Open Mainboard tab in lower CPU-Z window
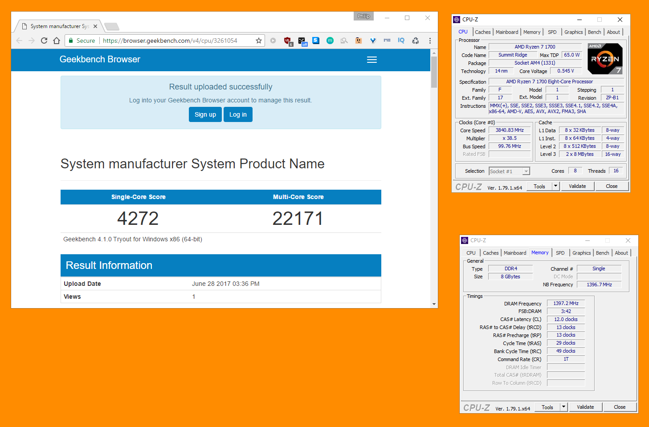Viewport: 649px width, 427px height. coord(515,253)
